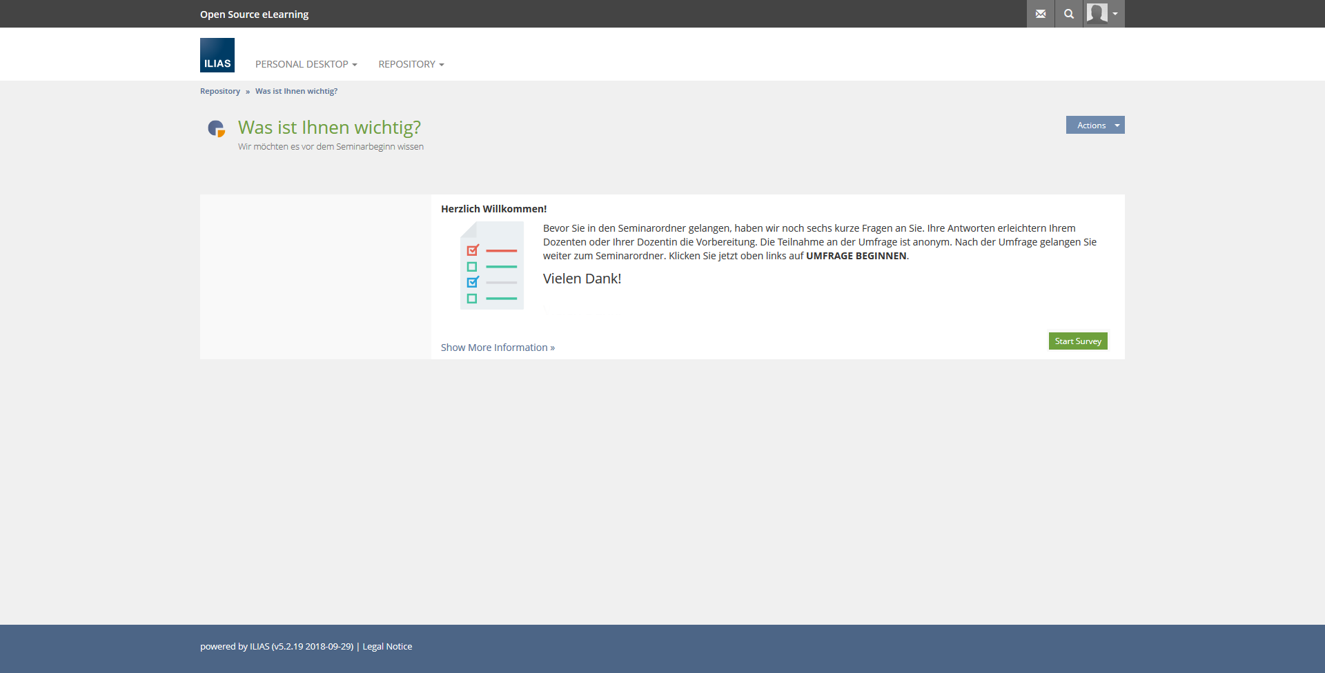The image size is (1325, 673).
Task: Click the 'powered by ILIAS' footer text
Action: pyautogui.click(x=276, y=646)
